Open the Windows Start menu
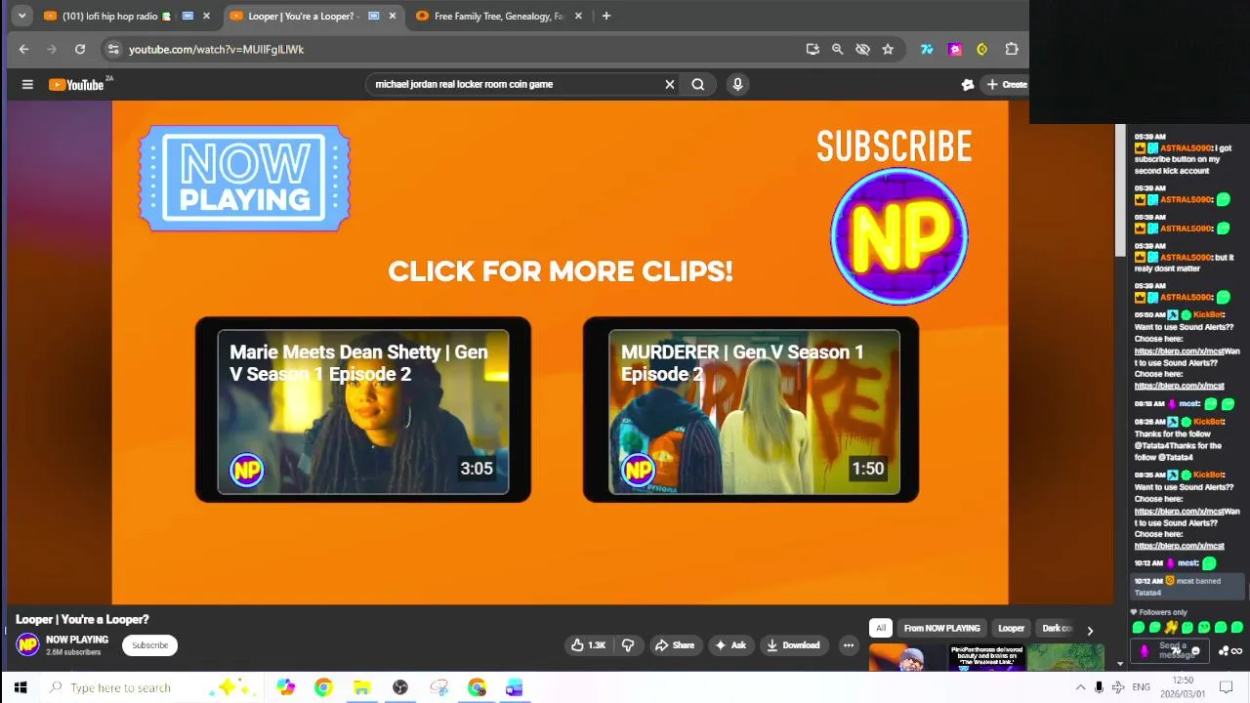 (20, 687)
